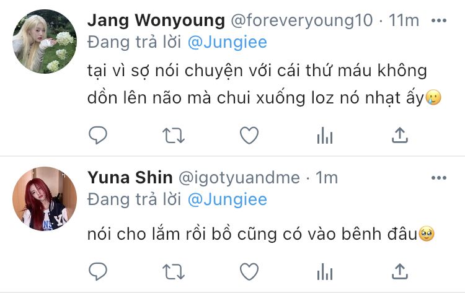The height and width of the screenshot is (293, 465).
Task: Like Yuna Shin's tweet
Action: [x=249, y=272]
